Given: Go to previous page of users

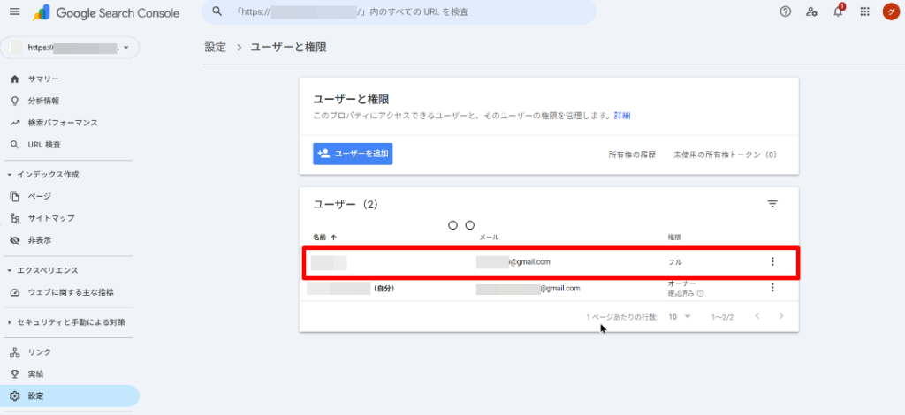Looking at the screenshot, I should point(757,316).
